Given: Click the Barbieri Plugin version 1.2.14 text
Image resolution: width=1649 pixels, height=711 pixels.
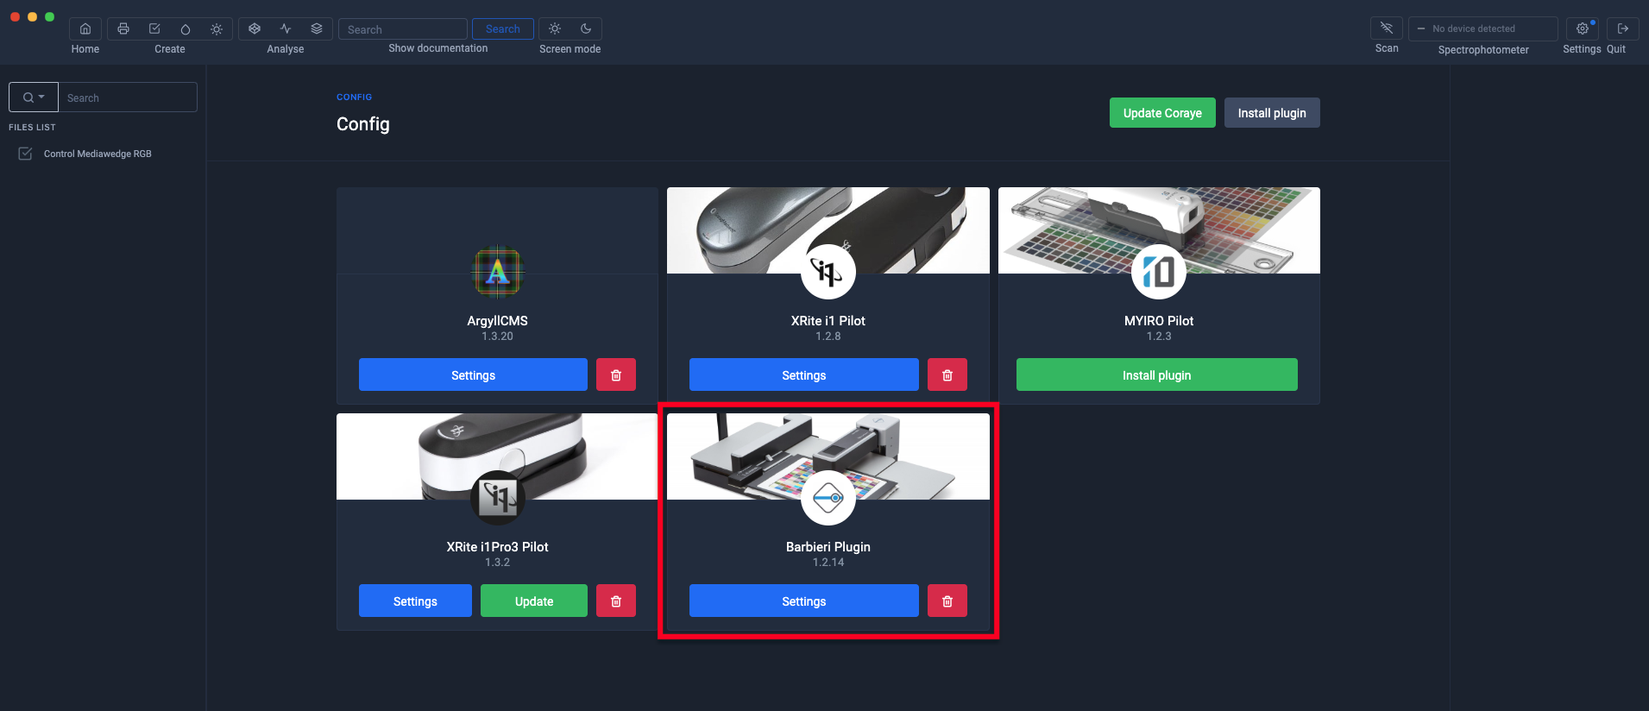Looking at the screenshot, I should point(828,563).
